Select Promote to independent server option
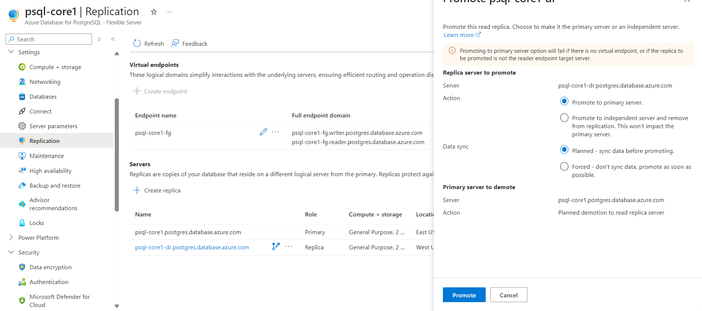This screenshot has width=702, height=311. (564, 118)
